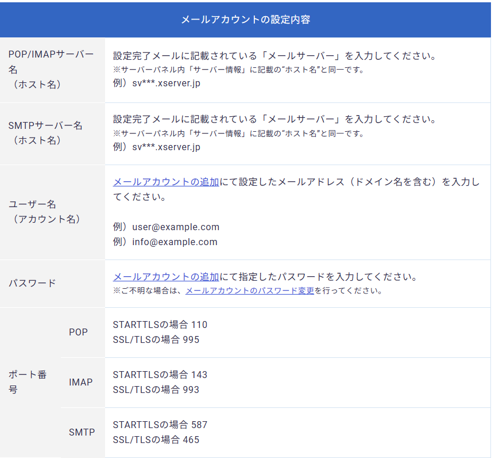Click the ユーザー名(アカウント名) label cell
Image resolution: width=495 pixels, height=458 pixels.
[x=52, y=212]
